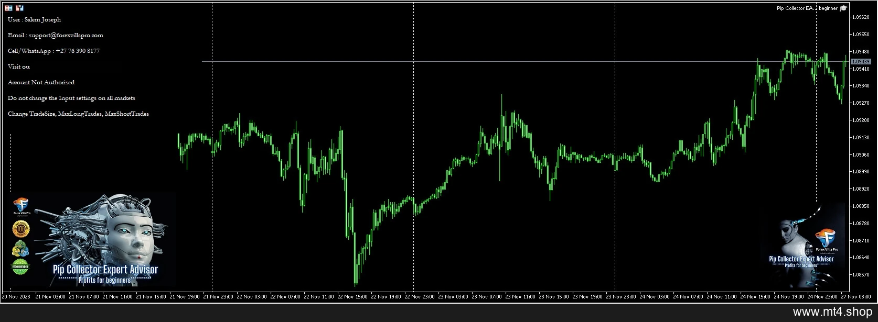878x322 pixels.
Task: Click the 1.09200 price scale label
Action: click(861, 120)
